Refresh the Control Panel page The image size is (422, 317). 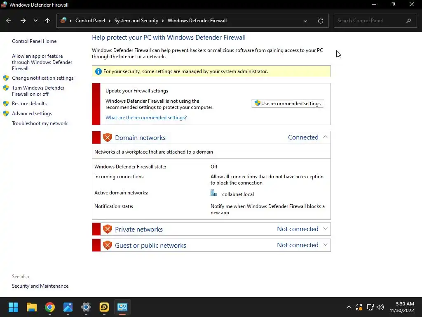coord(320,21)
